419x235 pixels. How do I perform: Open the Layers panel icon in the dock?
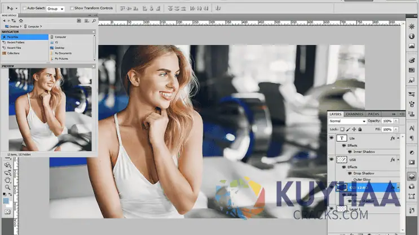[411, 175]
